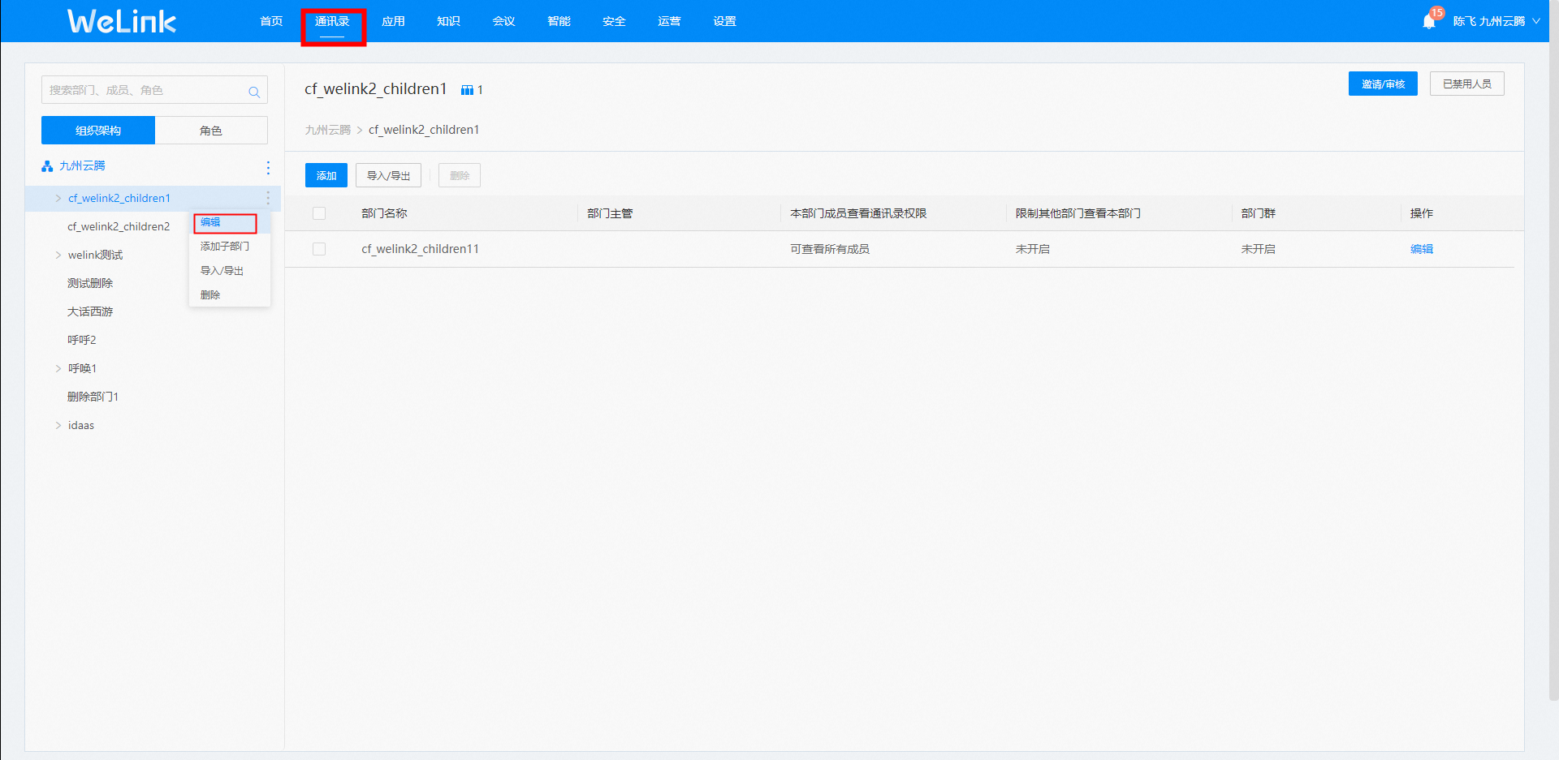The height and width of the screenshot is (760, 1559).
Task: Check the cf_welink2_children11 row checkbox
Action: point(319,249)
